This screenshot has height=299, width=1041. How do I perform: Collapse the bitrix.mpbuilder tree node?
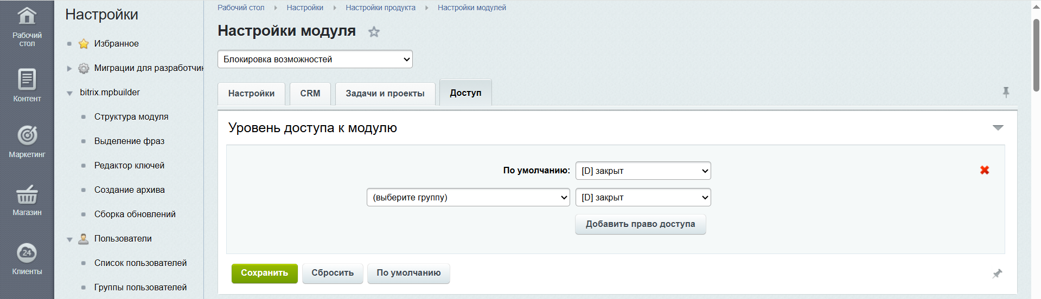pyautogui.click(x=69, y=93)
